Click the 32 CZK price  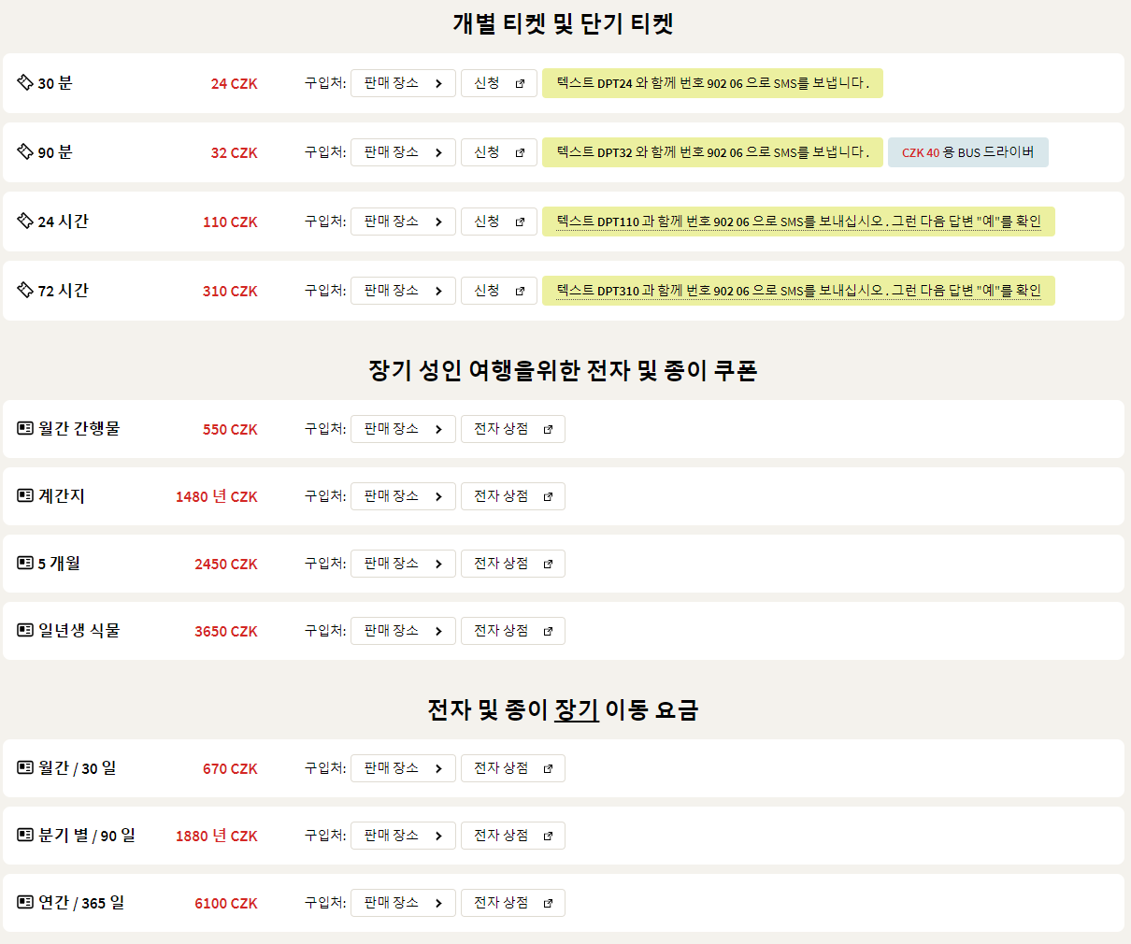click(234, 152)
